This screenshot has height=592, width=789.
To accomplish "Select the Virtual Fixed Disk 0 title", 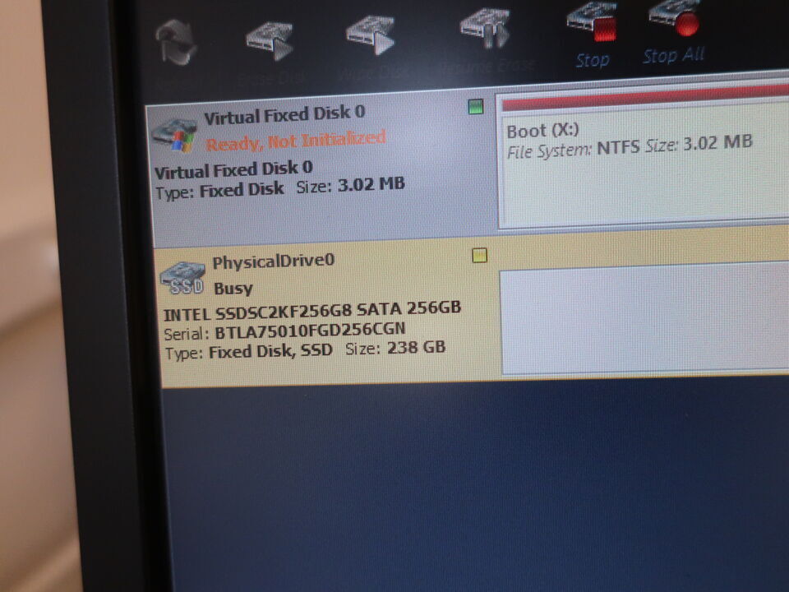I will [284, 114].
